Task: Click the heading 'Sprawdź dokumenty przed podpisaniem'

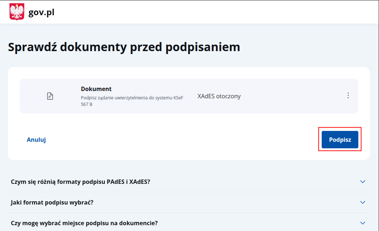Action: click(x=124, y=46)
